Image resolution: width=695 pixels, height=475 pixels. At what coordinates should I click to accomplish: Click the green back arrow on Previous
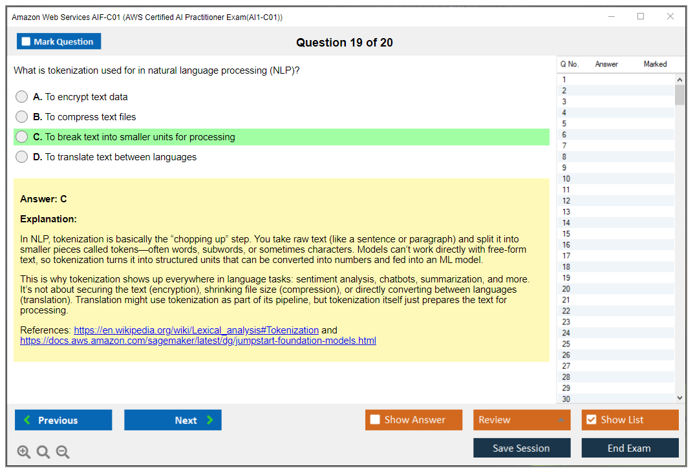point(27,419)
